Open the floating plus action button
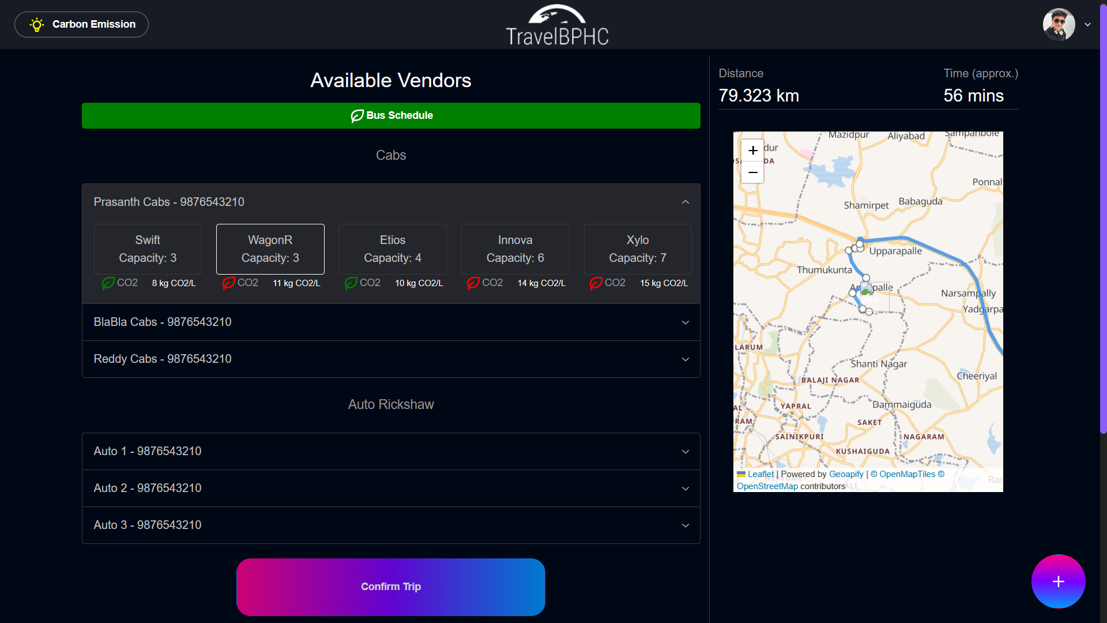 pos(1058,581)
